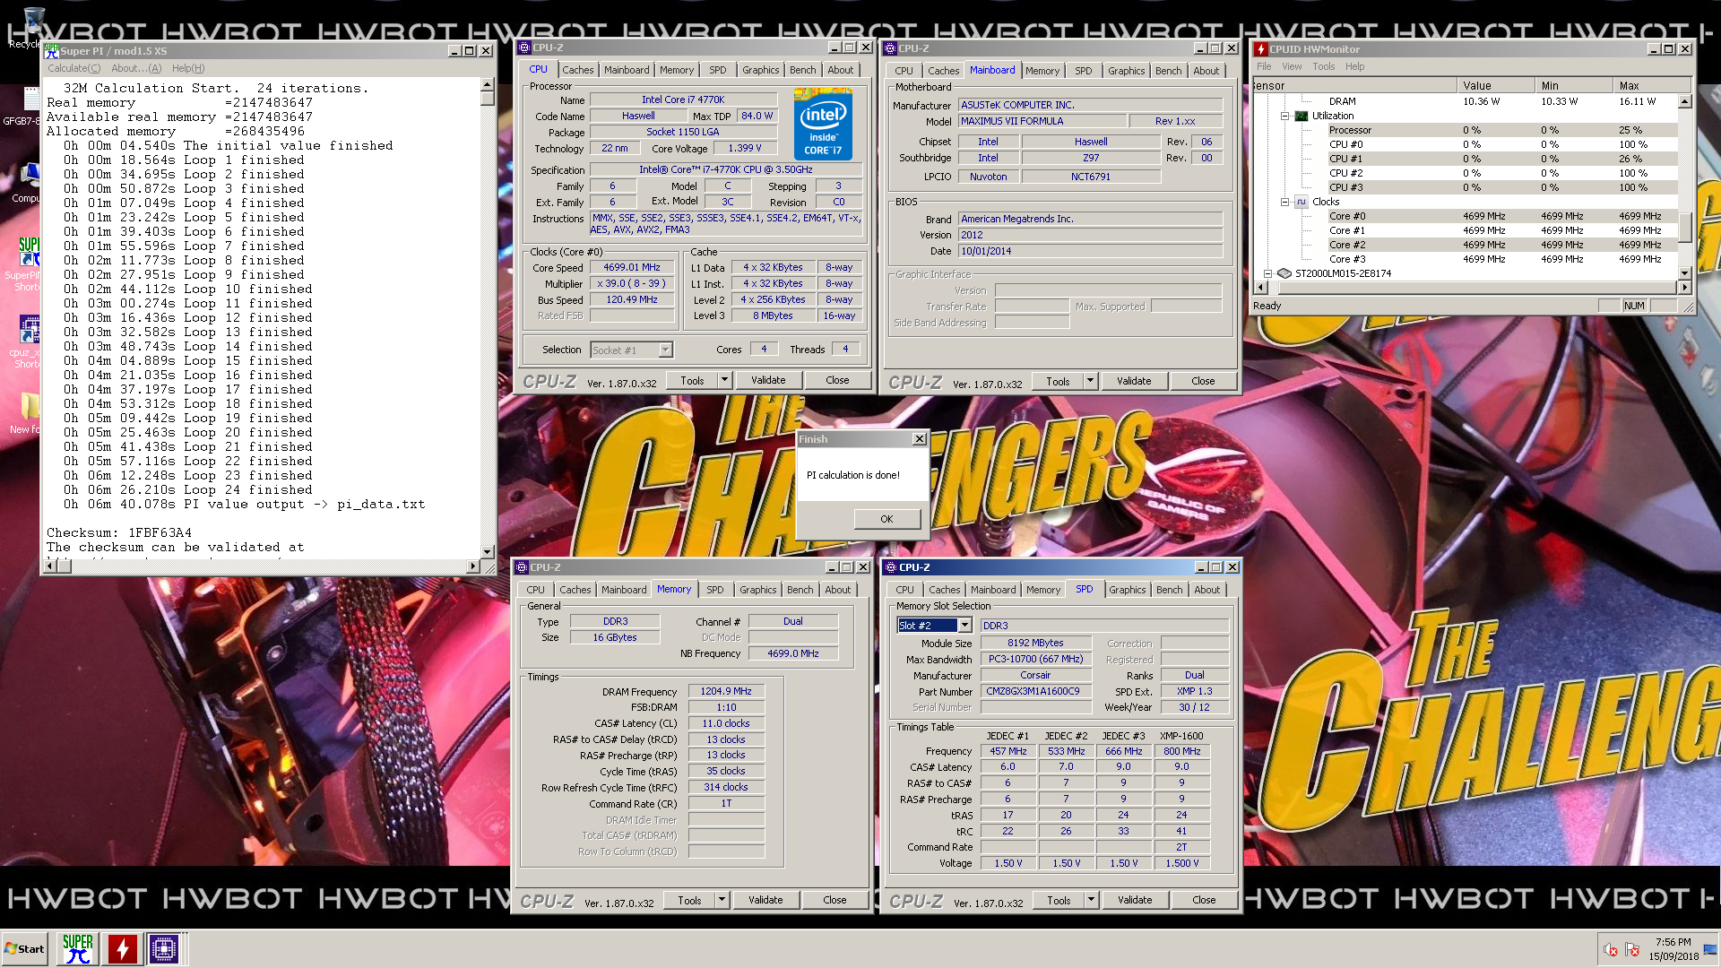Click the Clocks node icon in HWMonitor
Image resolution: width=1721 pixels, height=968 pixels.
tap(1302, 202)
